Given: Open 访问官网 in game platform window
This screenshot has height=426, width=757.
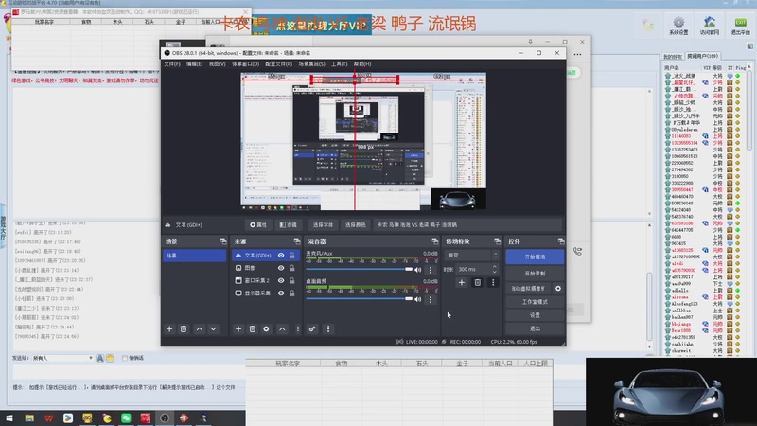Looking at the screenshot, I should pyautogui.click(x=709, y=26).
